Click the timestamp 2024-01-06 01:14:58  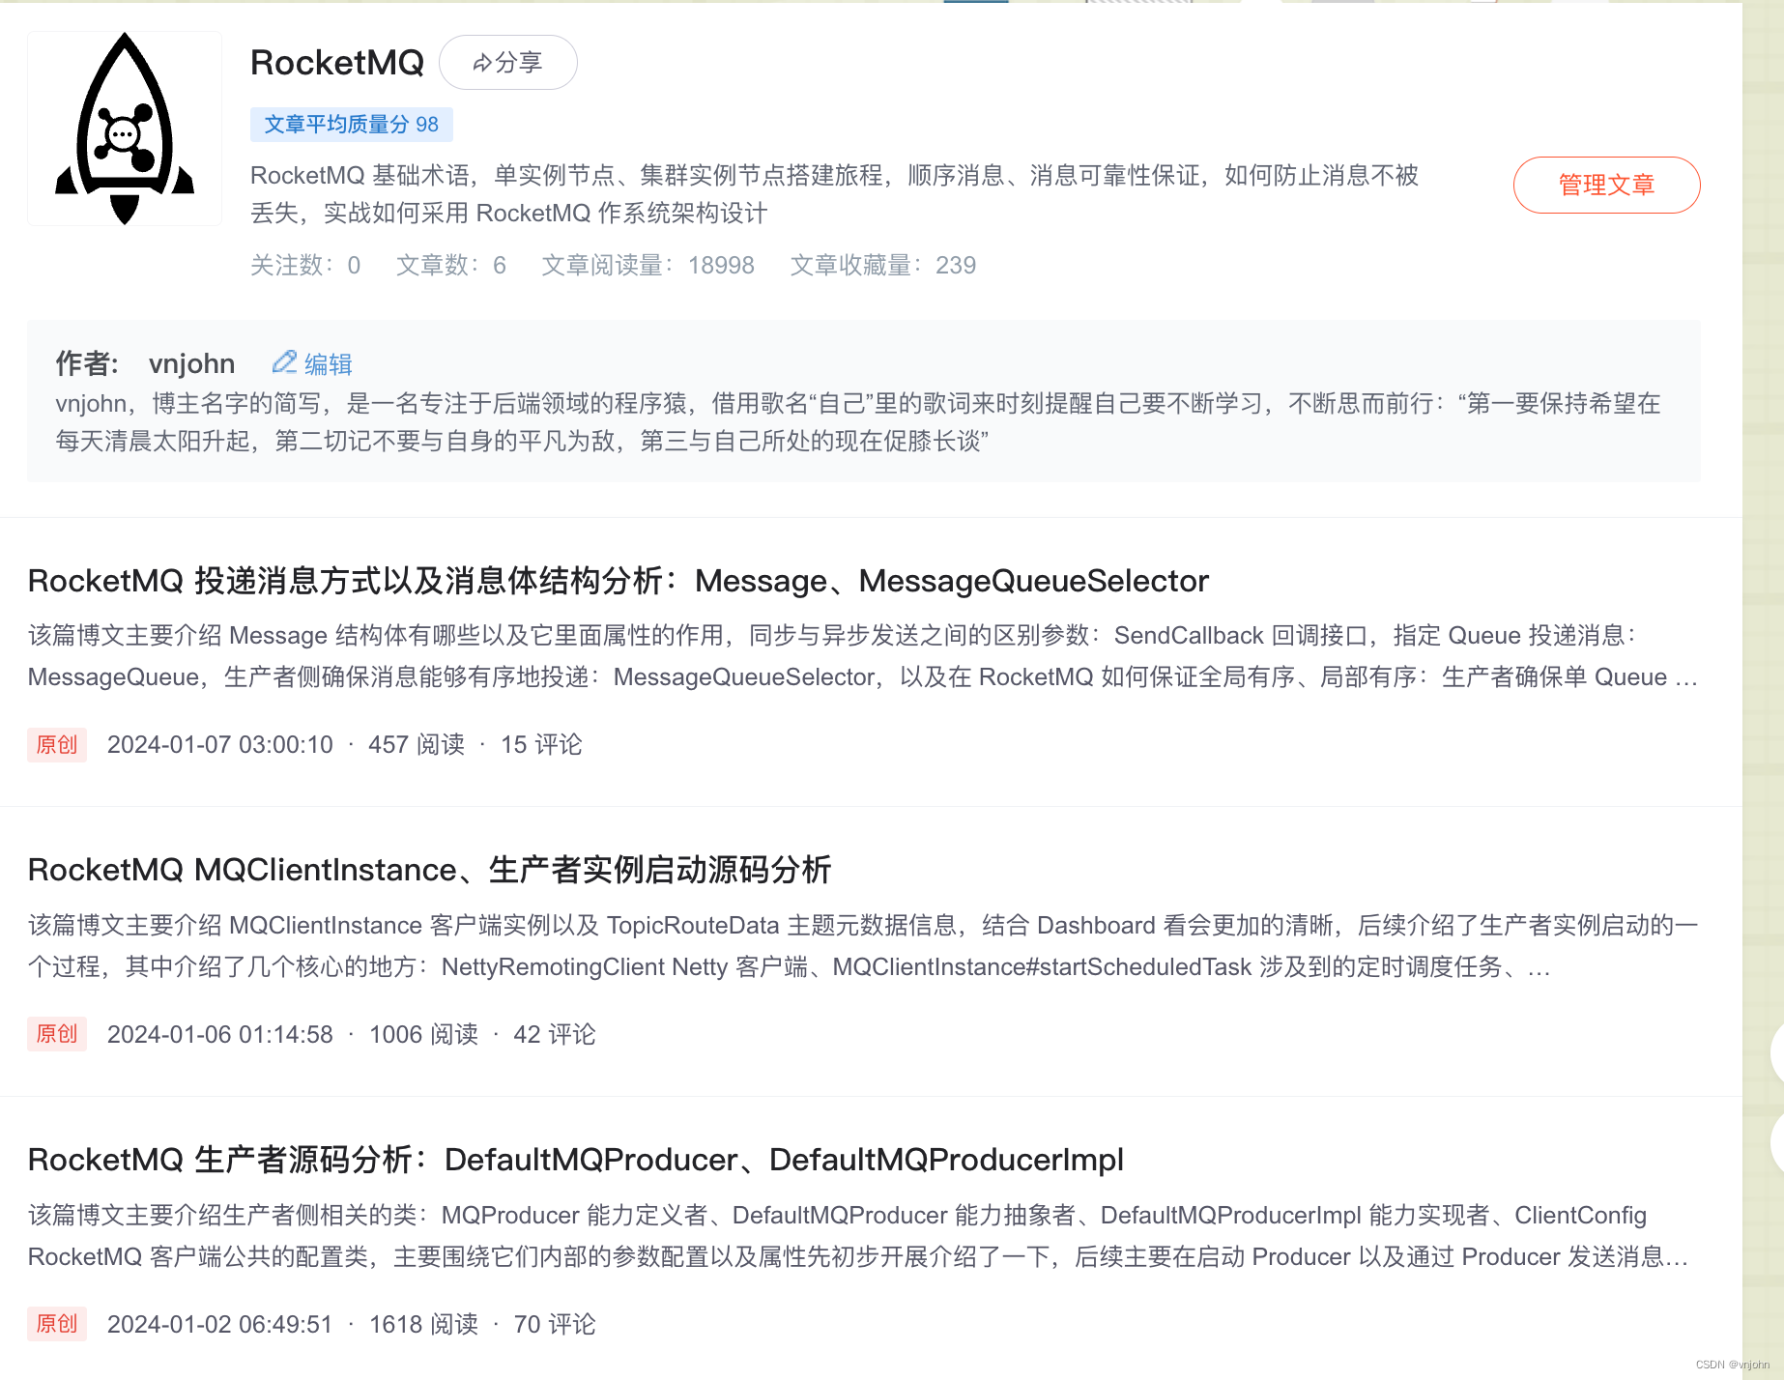(220, 1034)
